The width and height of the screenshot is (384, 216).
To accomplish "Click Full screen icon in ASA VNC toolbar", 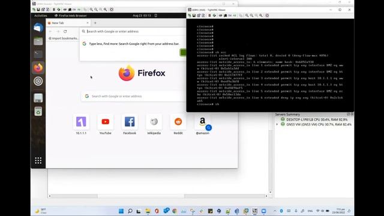I will [x=267, y=16].
